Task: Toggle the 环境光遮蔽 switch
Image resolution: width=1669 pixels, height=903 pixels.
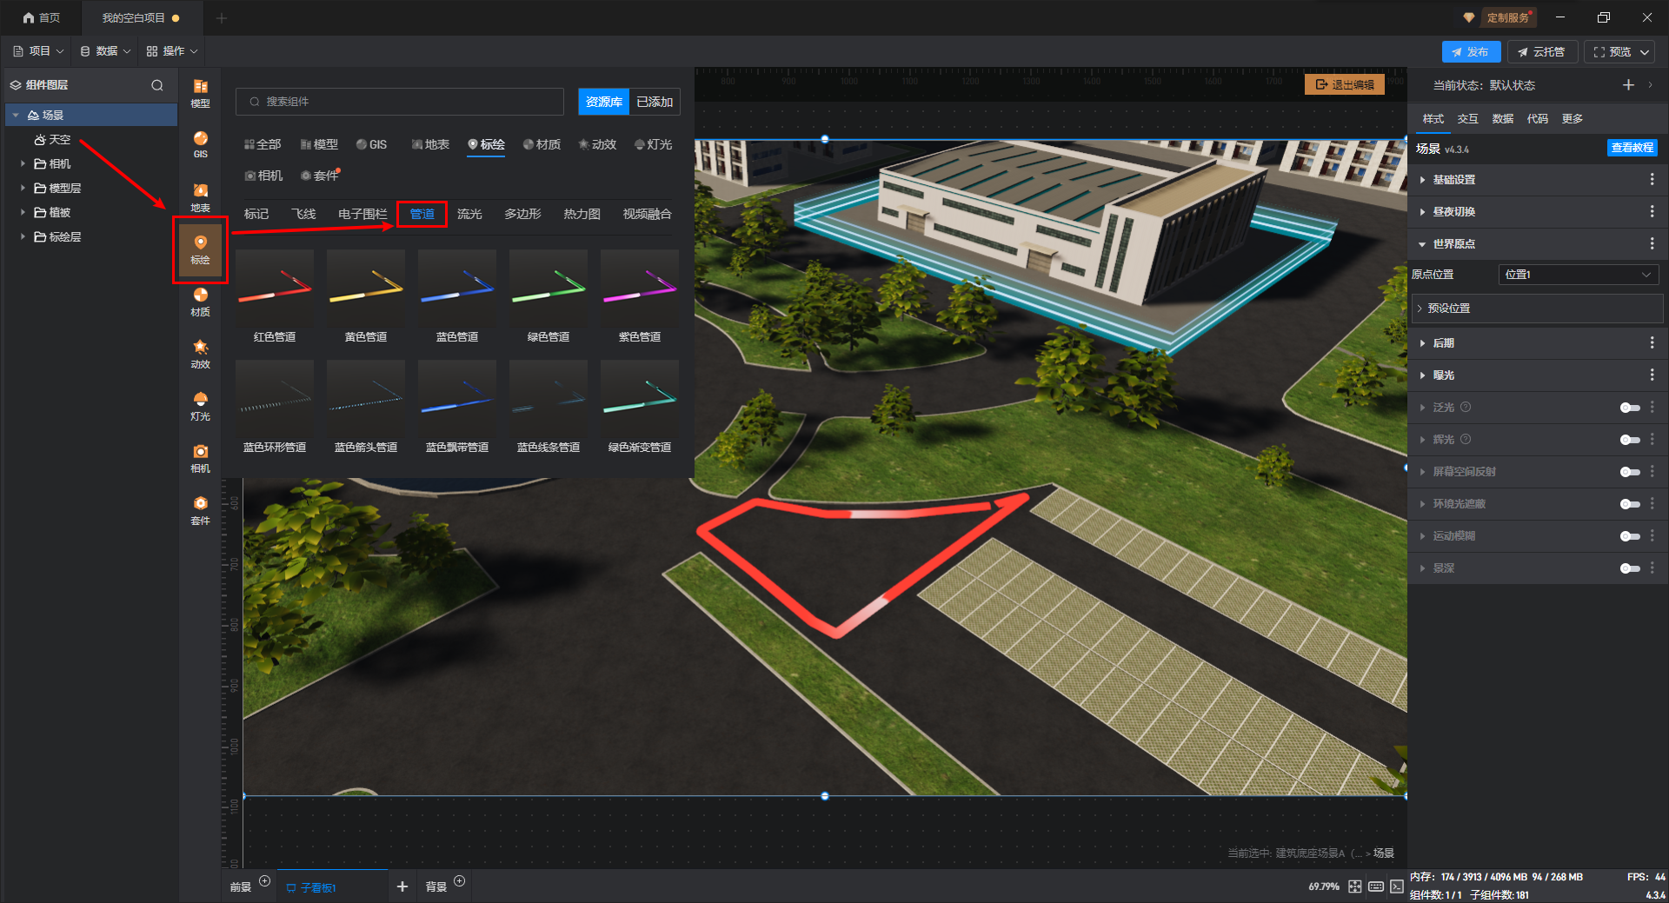Action: pyautogui.click(x=1630, y=504)
